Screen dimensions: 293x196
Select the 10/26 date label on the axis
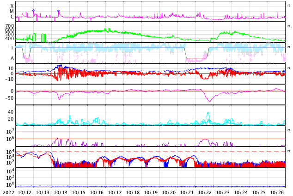click(277, 192)
